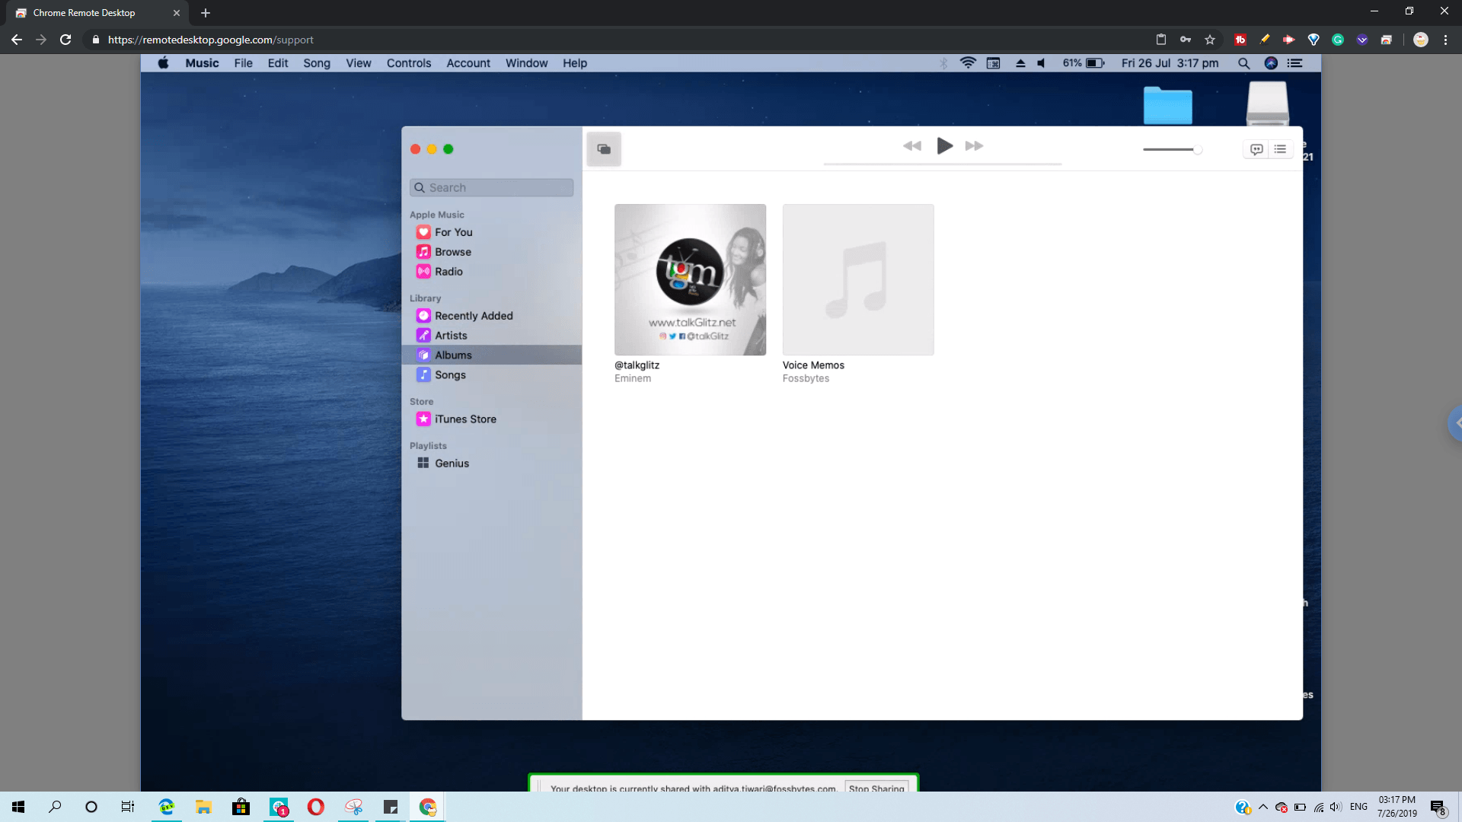The width and height of the screenshot is (1462, 822).
Task: Open the For You section in Apple Music
Action: tap(453, 232)
